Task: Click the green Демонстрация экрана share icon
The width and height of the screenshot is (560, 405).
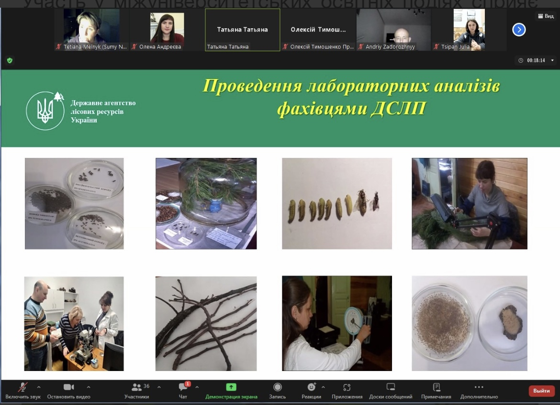Action: pyautogui.click(x=231, y=387)
